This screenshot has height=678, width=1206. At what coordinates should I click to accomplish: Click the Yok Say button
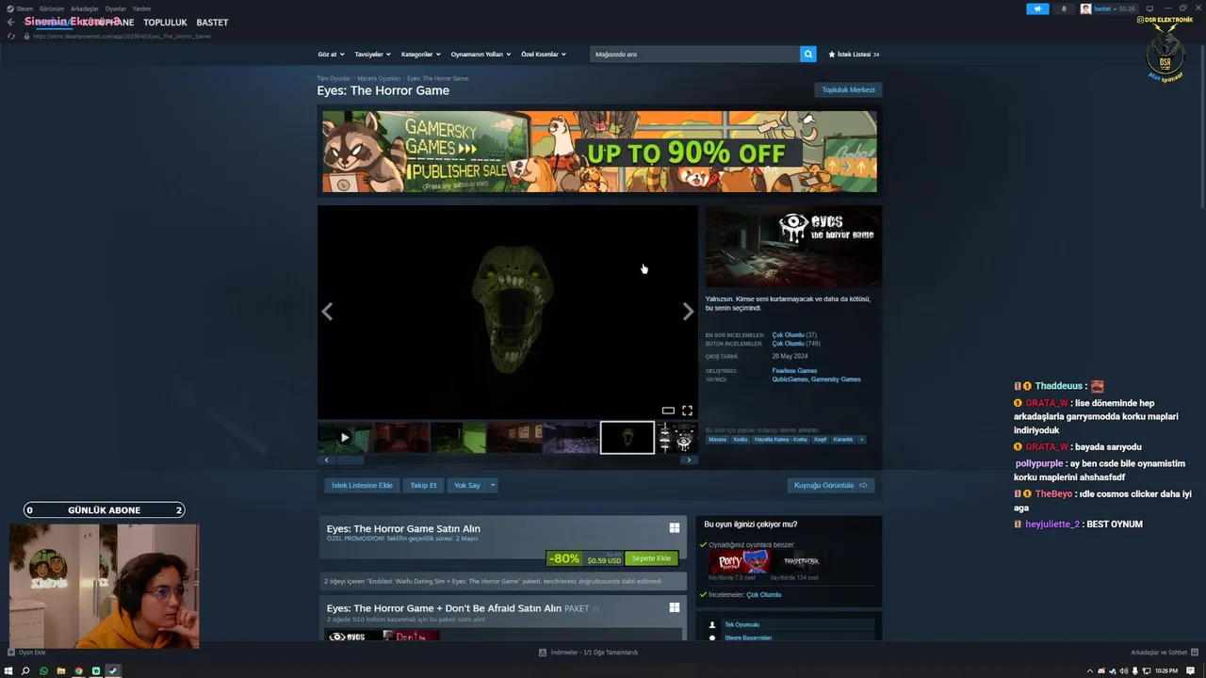coord(467,485)
